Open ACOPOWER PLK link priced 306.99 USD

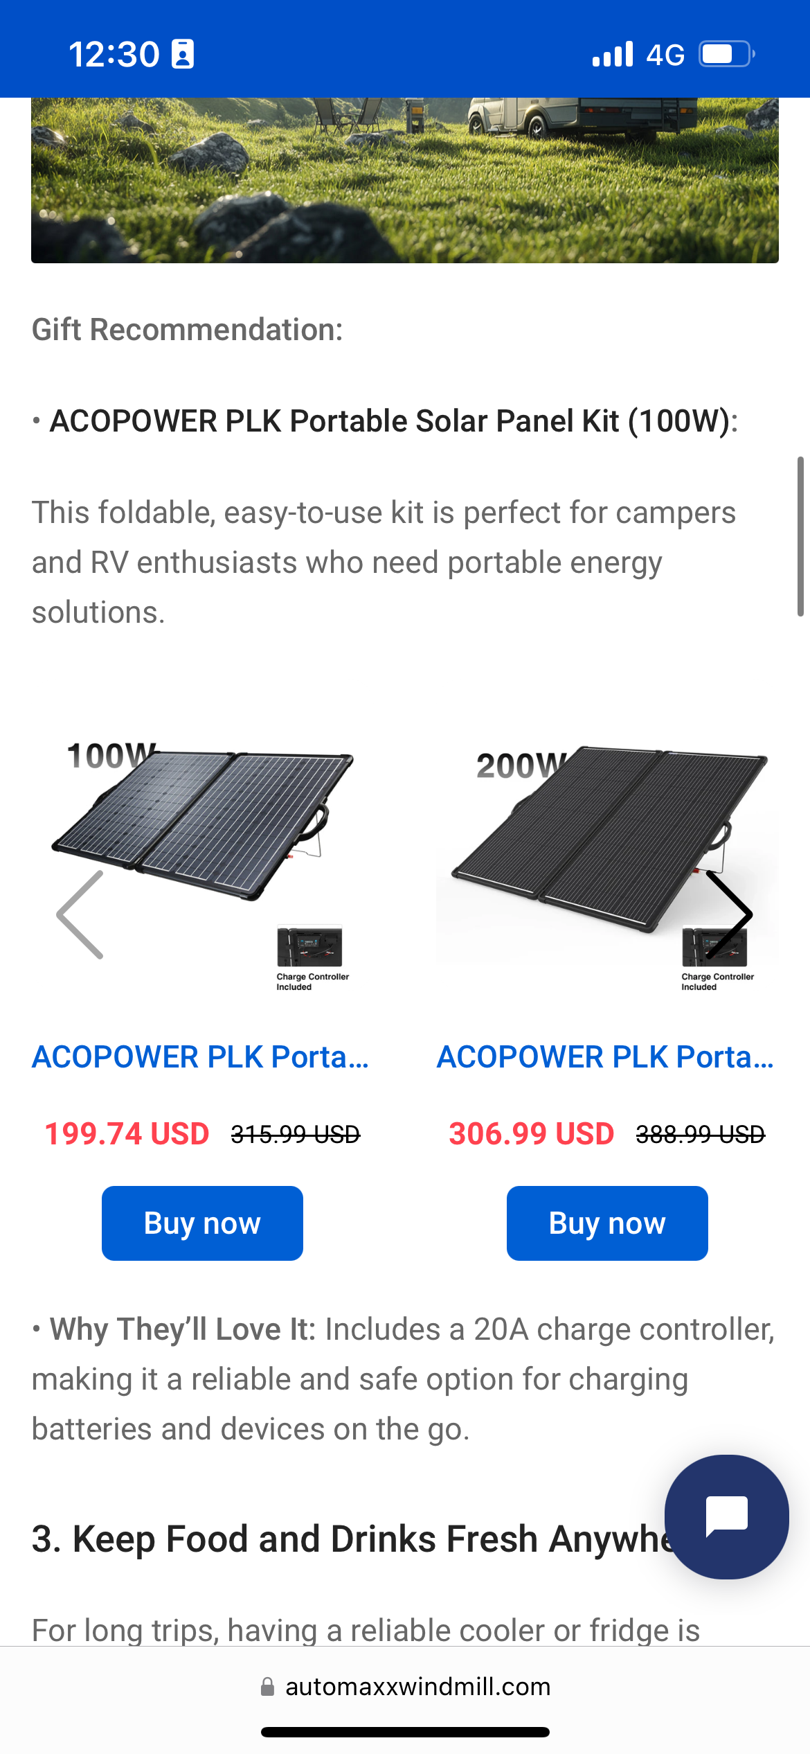coord(605,1057)
